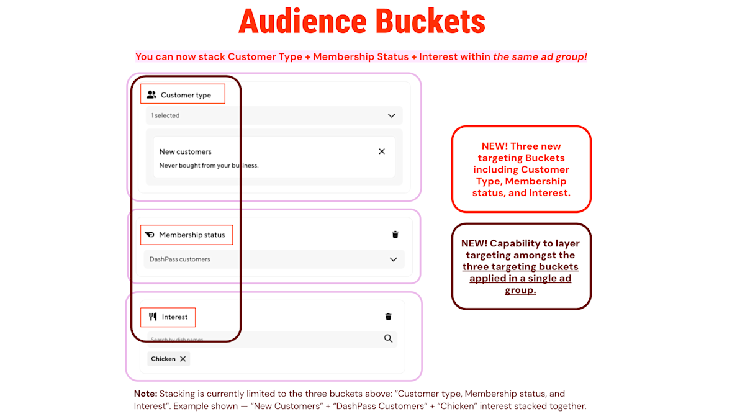This screenshot has height=419, width=745.
Task: Delete Membership status bucket using trash icon
Action: click(x=395, y=235)
